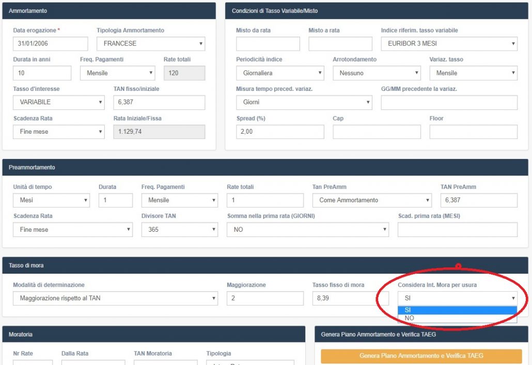Open the Indice riferim. tasso variabile dropdown
This screenshot has height=365, width=532.
[x=449, y=44]
